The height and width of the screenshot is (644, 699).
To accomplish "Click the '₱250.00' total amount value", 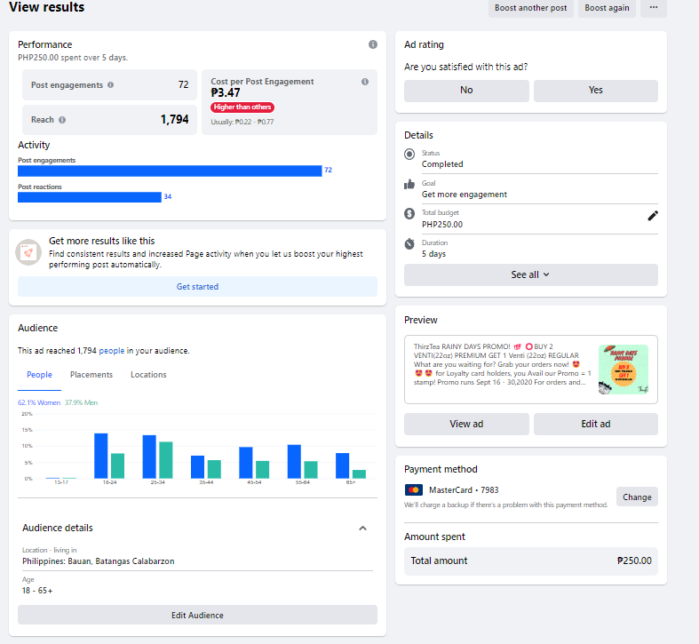I will point(634,561).
